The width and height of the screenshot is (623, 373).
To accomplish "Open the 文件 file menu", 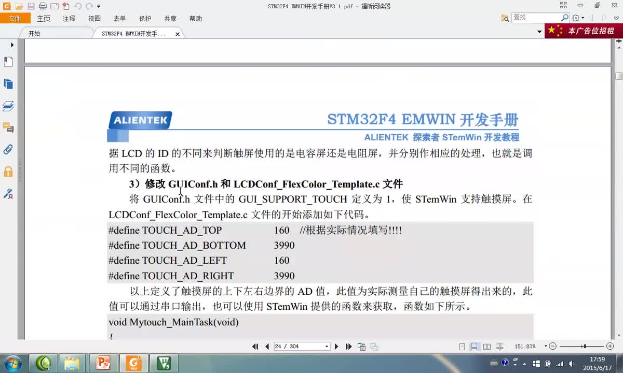I will [15, 19].
